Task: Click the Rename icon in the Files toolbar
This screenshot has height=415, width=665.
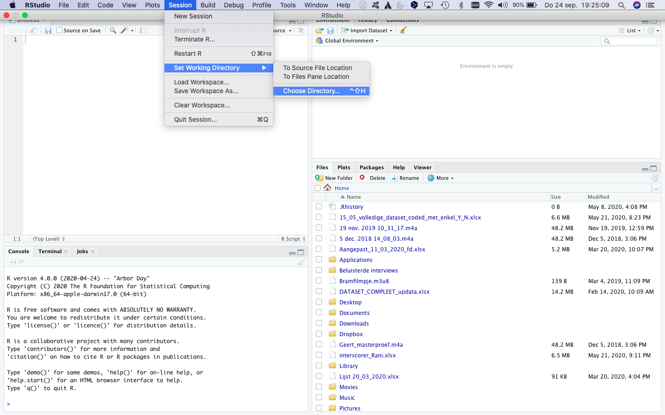Action: 394,178
